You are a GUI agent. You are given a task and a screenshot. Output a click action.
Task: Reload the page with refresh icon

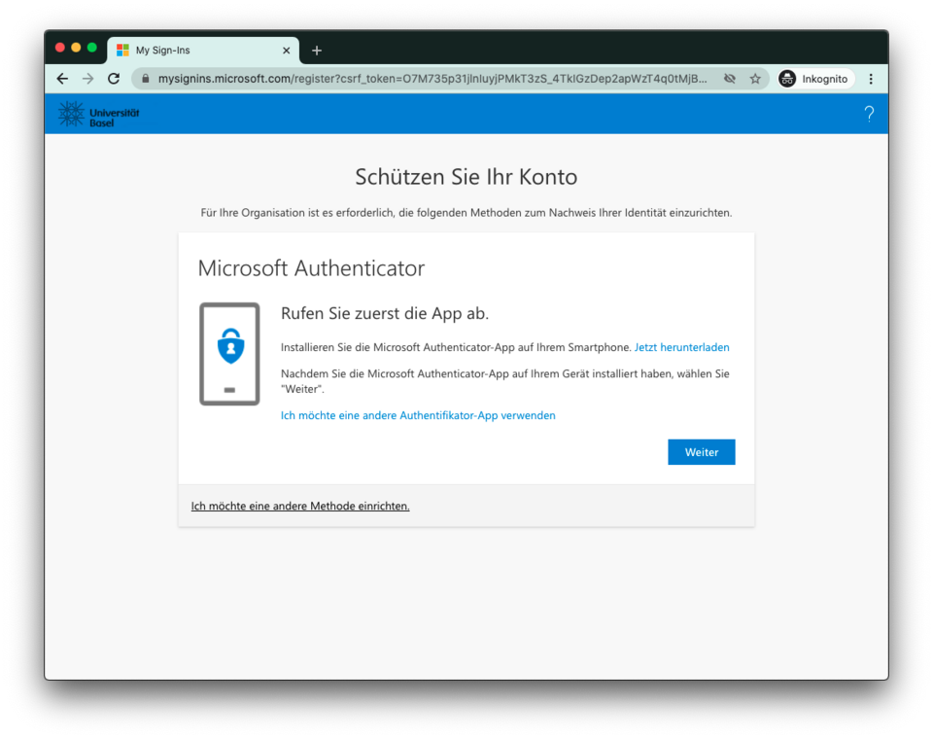click(x=114, y=79)
